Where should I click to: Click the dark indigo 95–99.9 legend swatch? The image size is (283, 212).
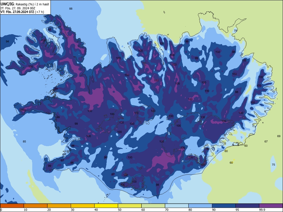(247, 206)
